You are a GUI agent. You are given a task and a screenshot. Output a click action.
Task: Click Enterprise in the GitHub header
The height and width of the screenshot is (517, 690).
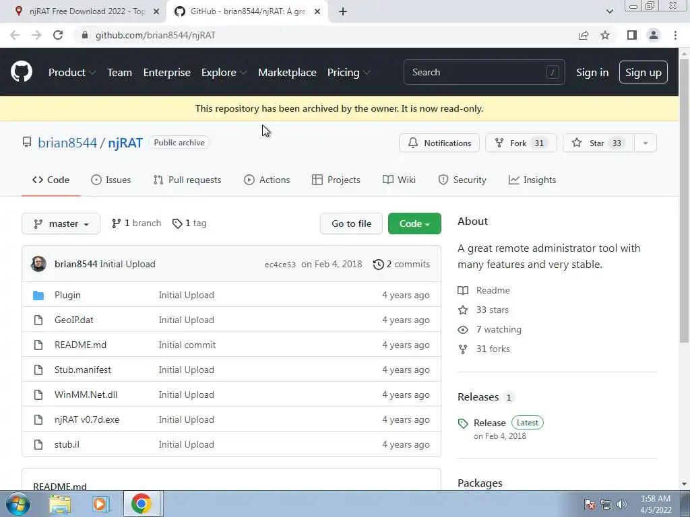(167, 73)
